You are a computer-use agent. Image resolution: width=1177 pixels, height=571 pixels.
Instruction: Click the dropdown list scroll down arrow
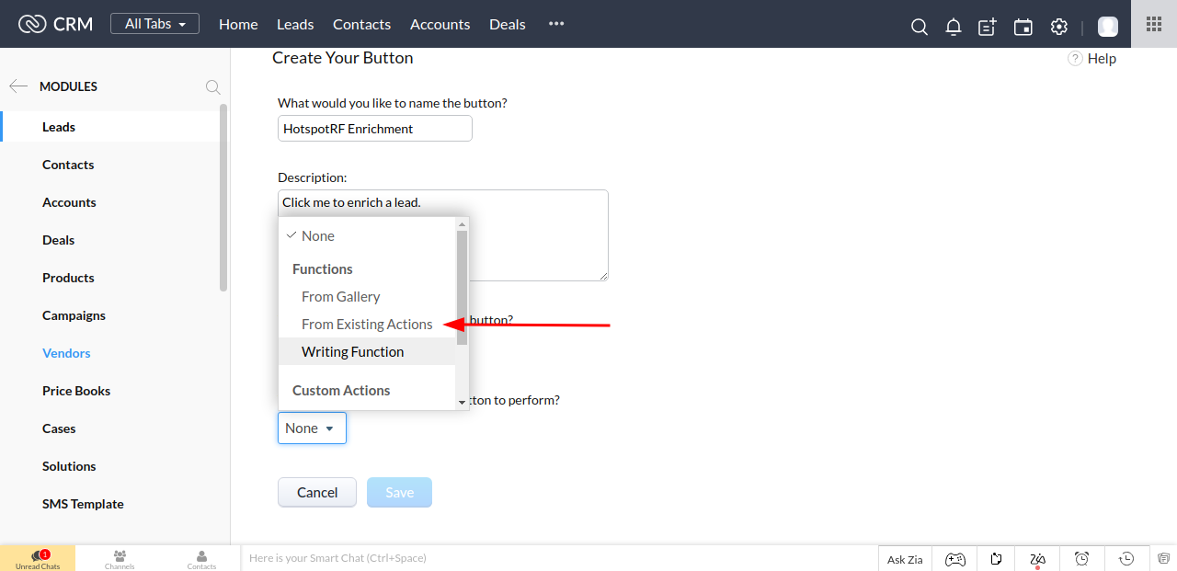pyautogui.click(x=462, y=403)
